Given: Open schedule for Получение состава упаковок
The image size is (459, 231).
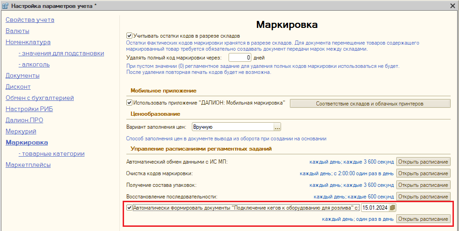Looking at the screenshot, I should click(x=423, y=185).
